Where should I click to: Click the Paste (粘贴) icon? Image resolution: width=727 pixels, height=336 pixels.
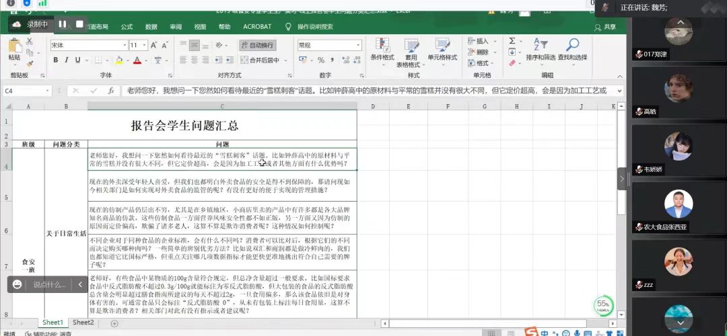click(14, 46)
